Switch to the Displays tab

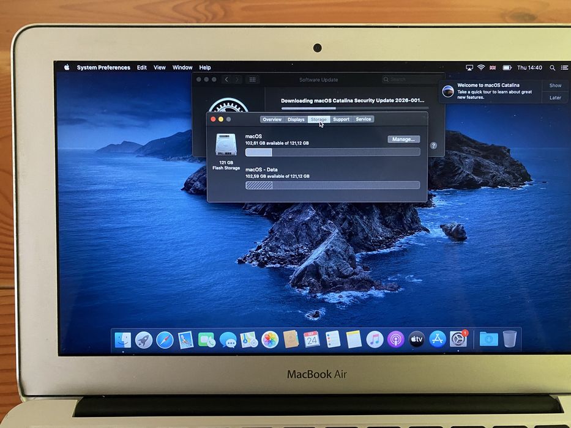coord(296,119)
